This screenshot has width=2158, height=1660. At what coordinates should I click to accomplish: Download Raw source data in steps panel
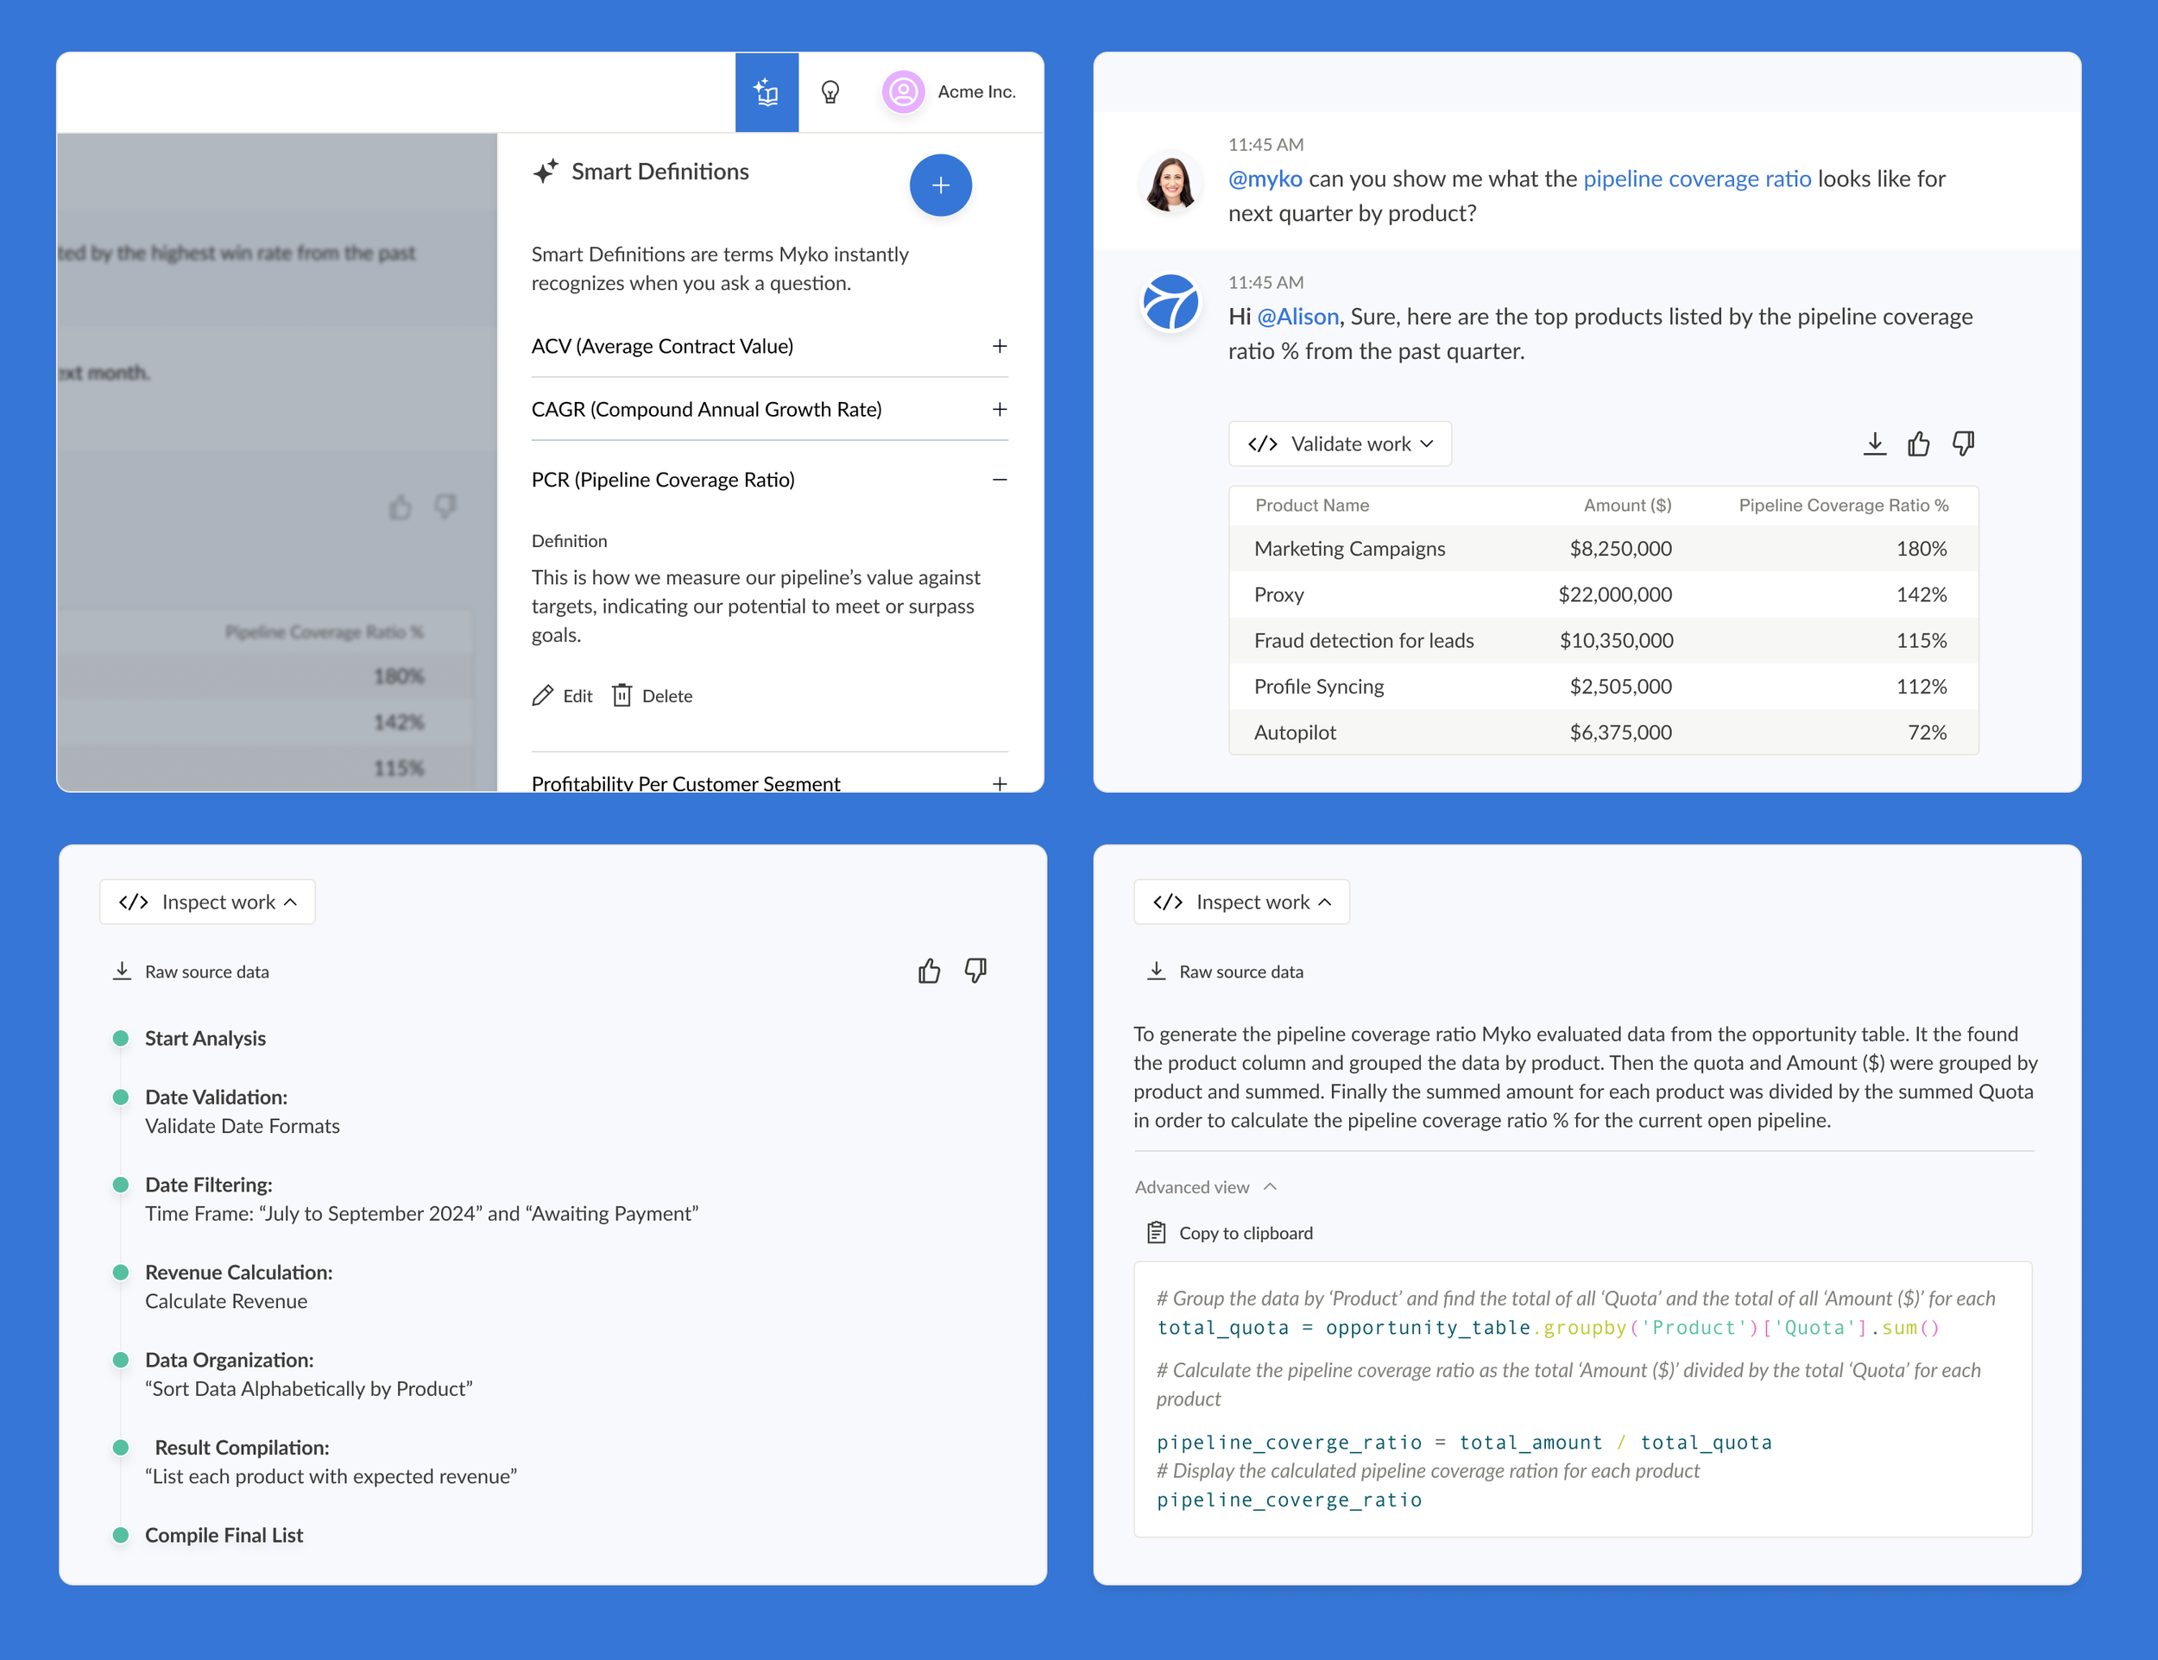click(192, 971)
